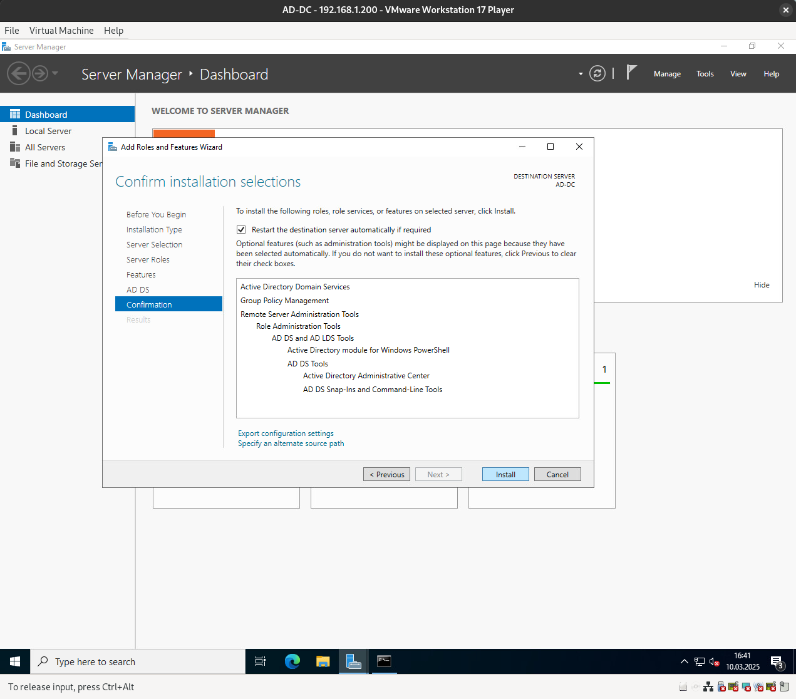Expand the navigation history dropdown arrow

pyautogui.click(x=55, y=74)
